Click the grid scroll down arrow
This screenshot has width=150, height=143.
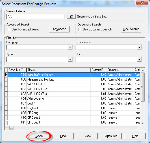click(x=143, y=123)
